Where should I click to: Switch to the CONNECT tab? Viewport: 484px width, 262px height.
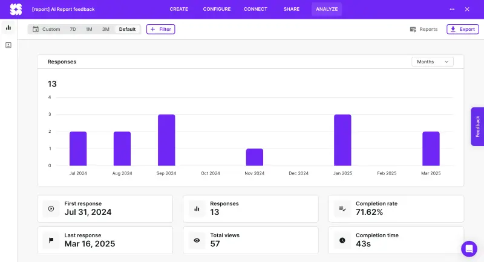coord(255,9)
